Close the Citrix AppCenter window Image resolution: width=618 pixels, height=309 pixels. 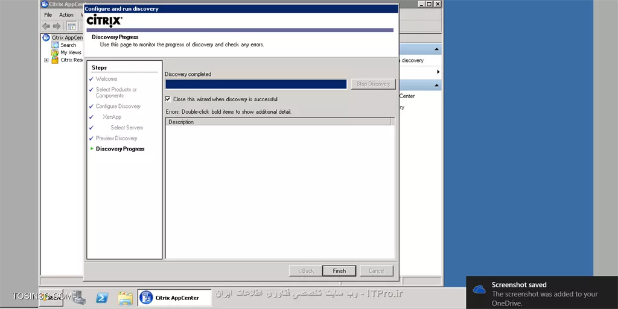[438, 4]
